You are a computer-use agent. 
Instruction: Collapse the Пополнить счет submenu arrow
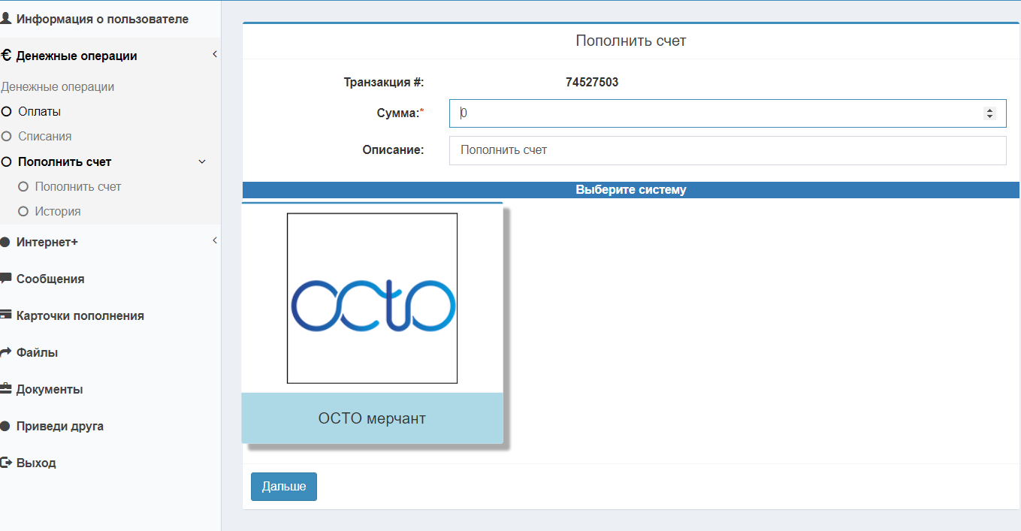click(x=201, y=161)
